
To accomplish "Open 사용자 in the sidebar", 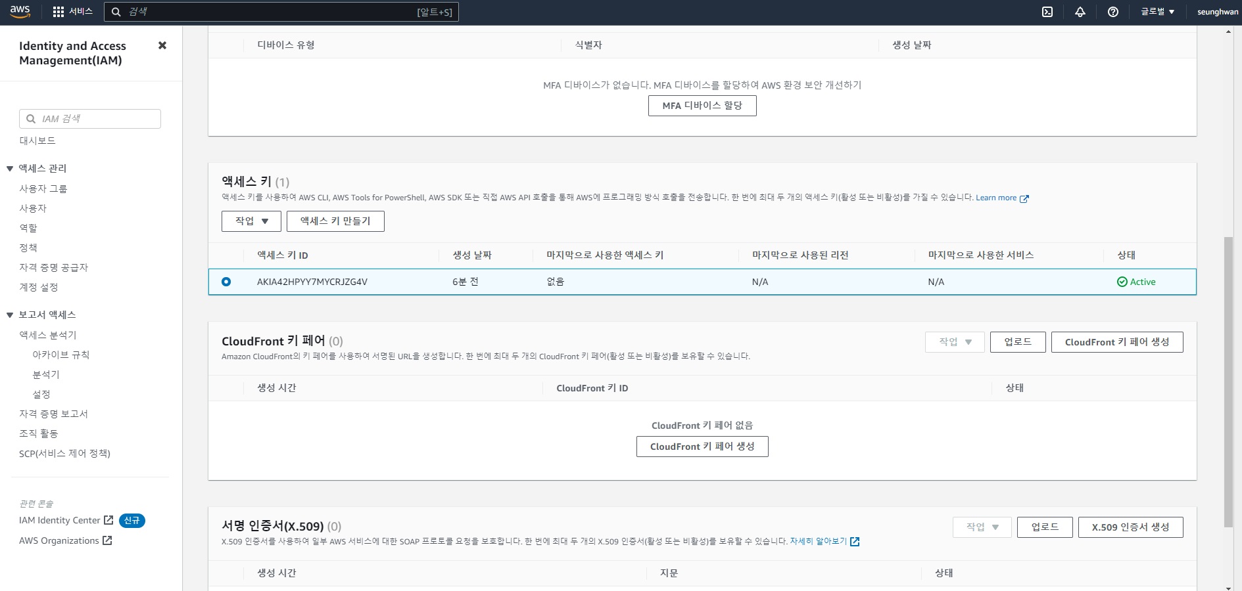I will (33, 208).
